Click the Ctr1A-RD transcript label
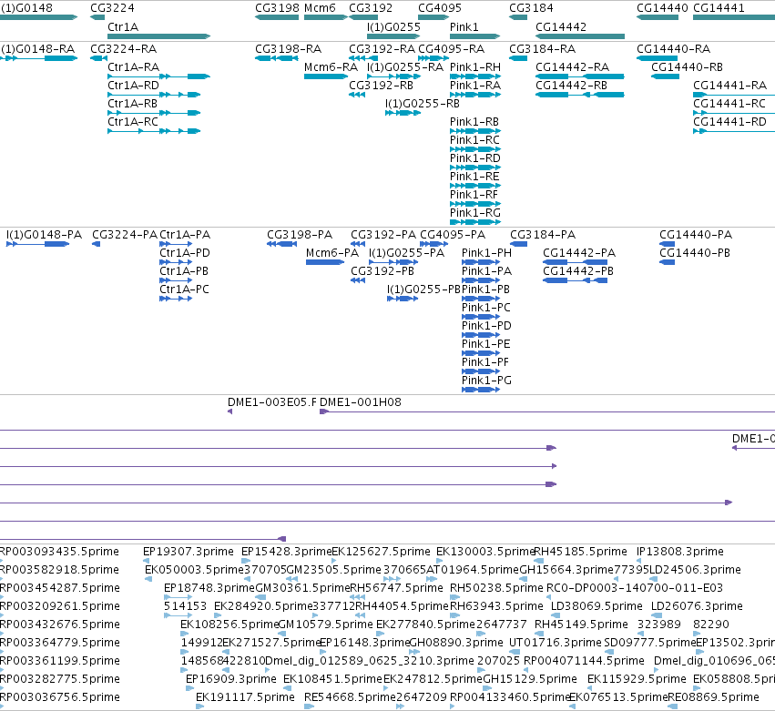 tap(134, 86)
